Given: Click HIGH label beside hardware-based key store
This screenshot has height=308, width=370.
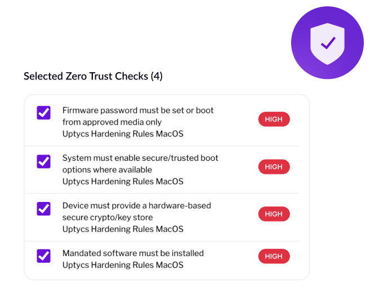Looking at the screenshot, I should point(274,214).
